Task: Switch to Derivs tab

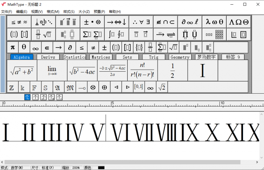Action: pyautogui.click(x=48, y=57)
